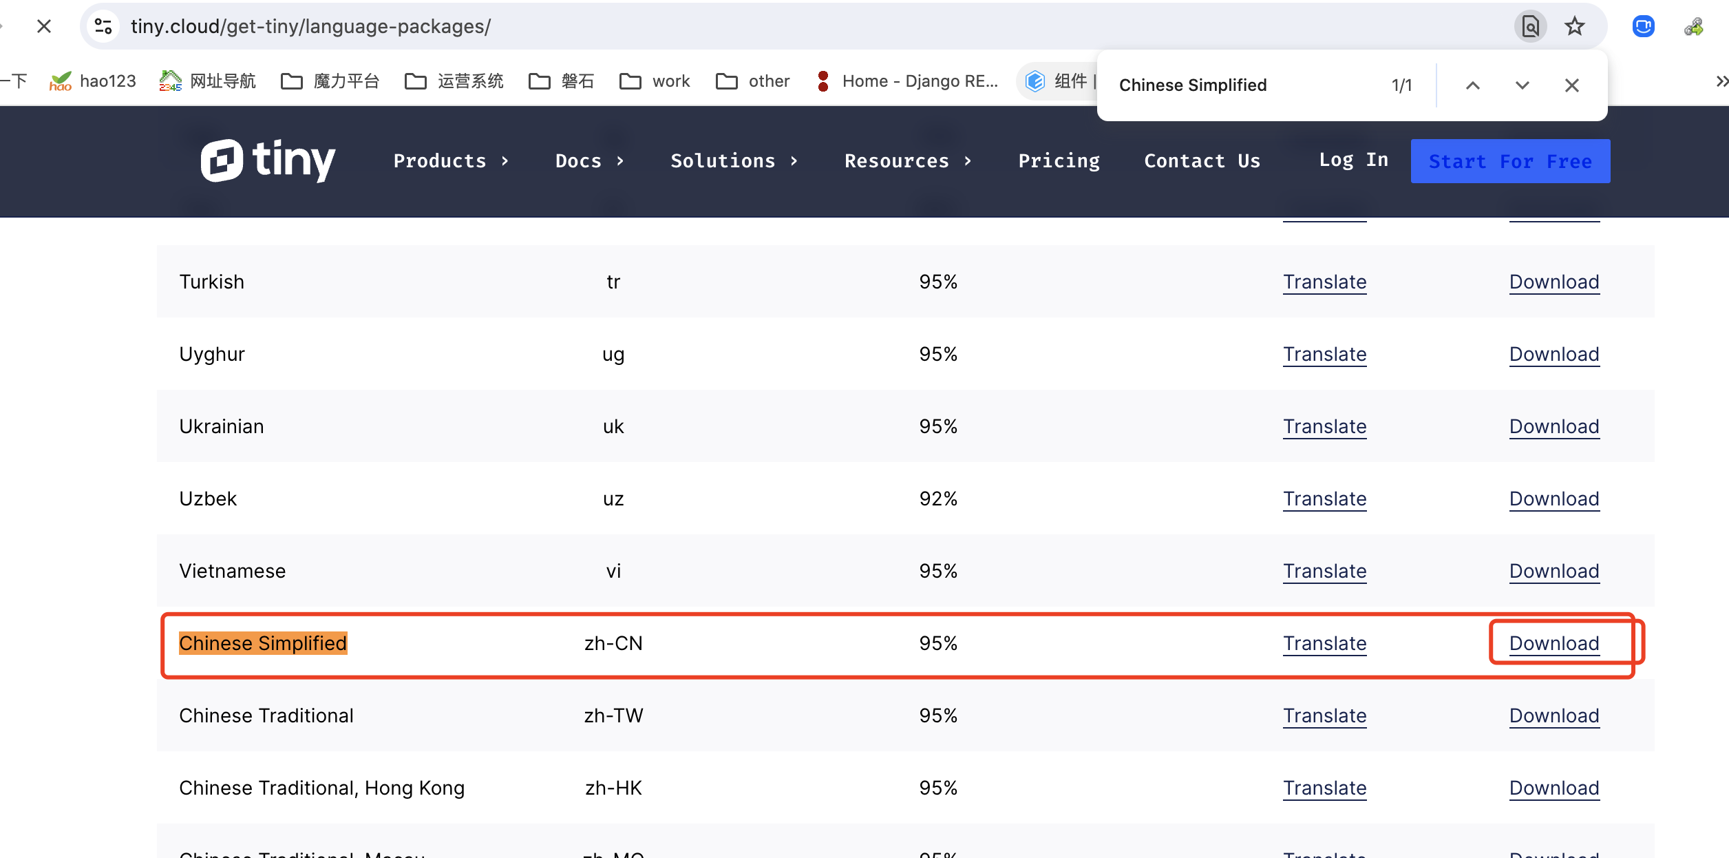Viewport: 1729px width, 858px height.
Task: Close the find bar
Action: 1571,85
